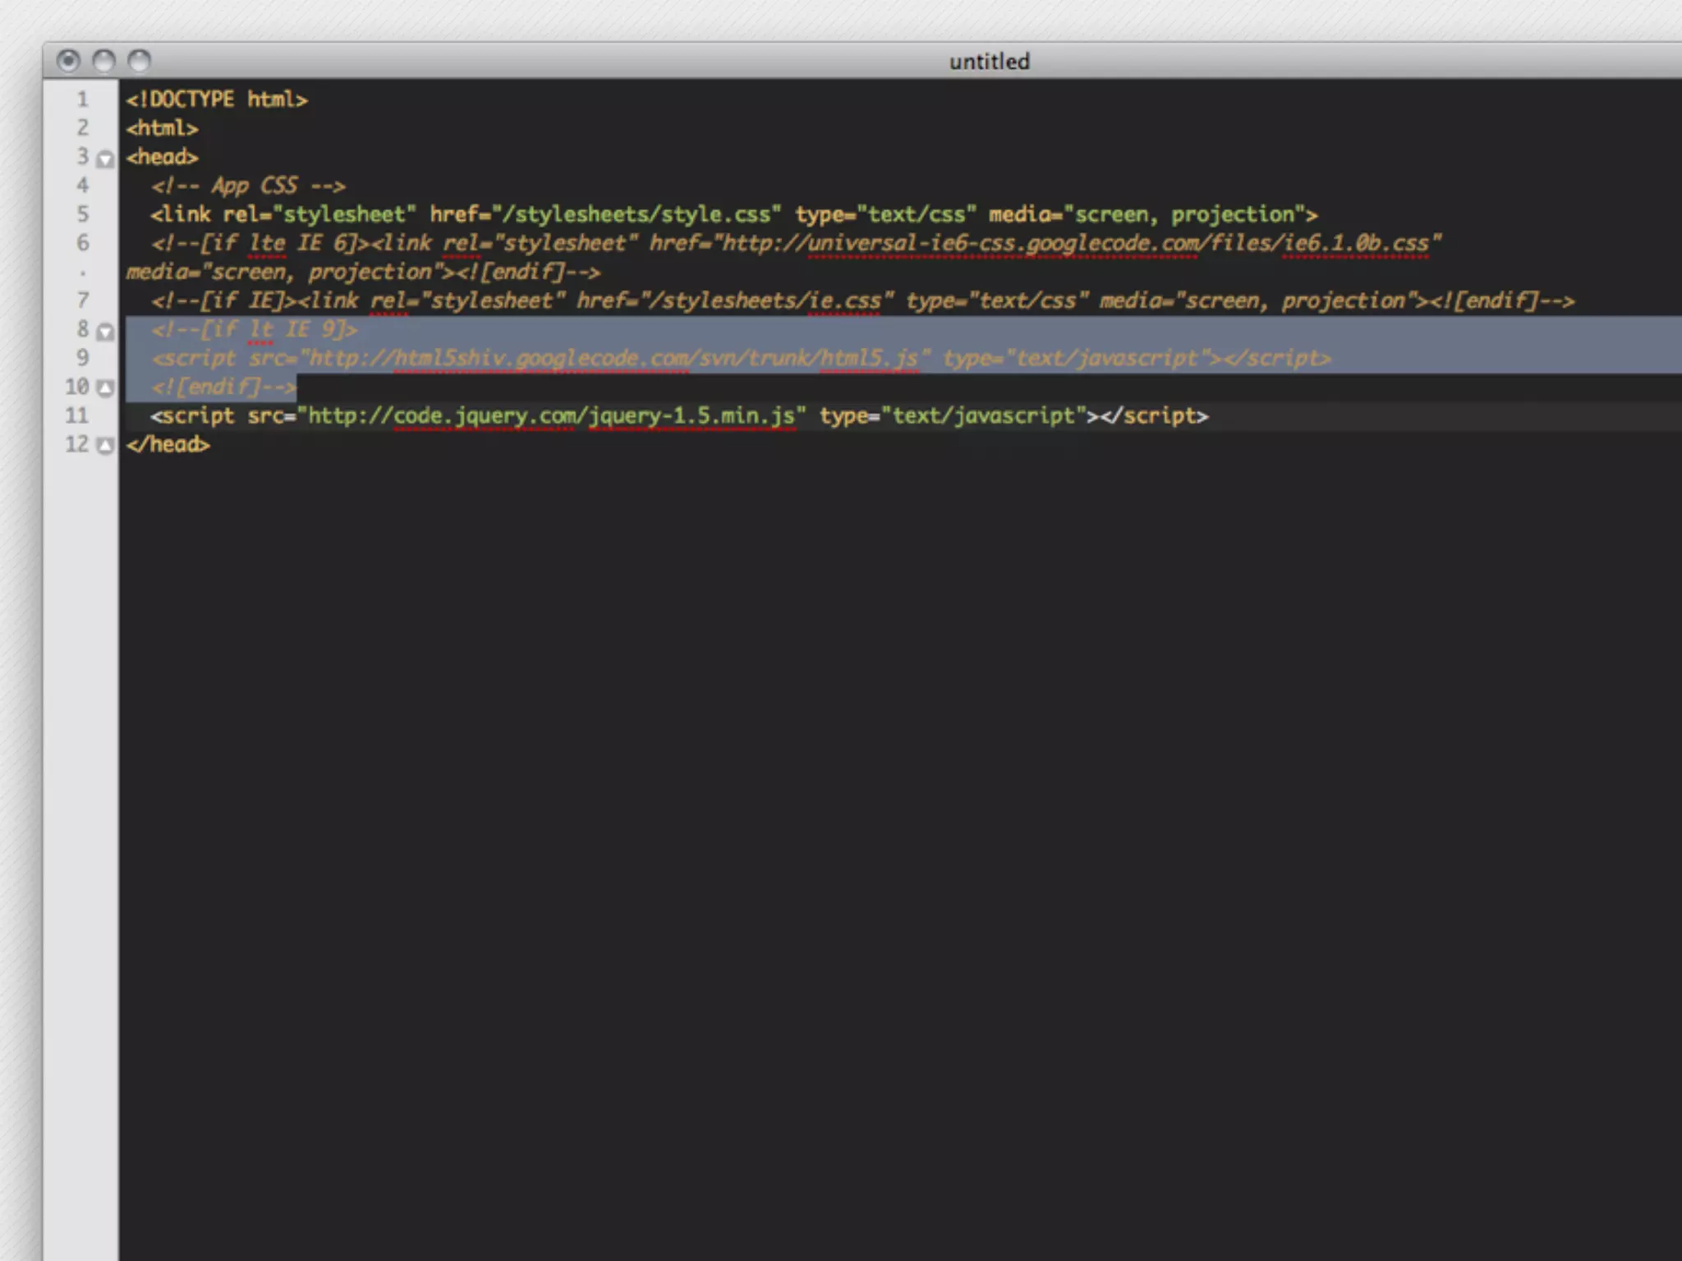Click line number 5 in the gutter
This screenshot has height=1261, width=1682.
coord(82,215)
